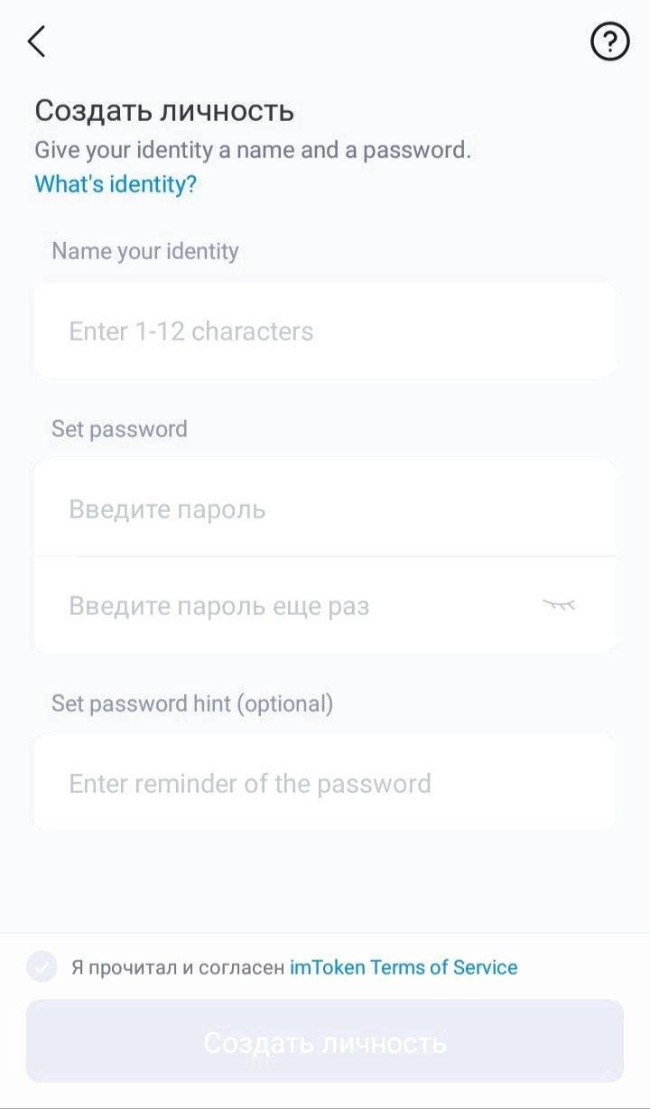
Task: Click the "Создать личность" page heading
Action: (164, 111)
